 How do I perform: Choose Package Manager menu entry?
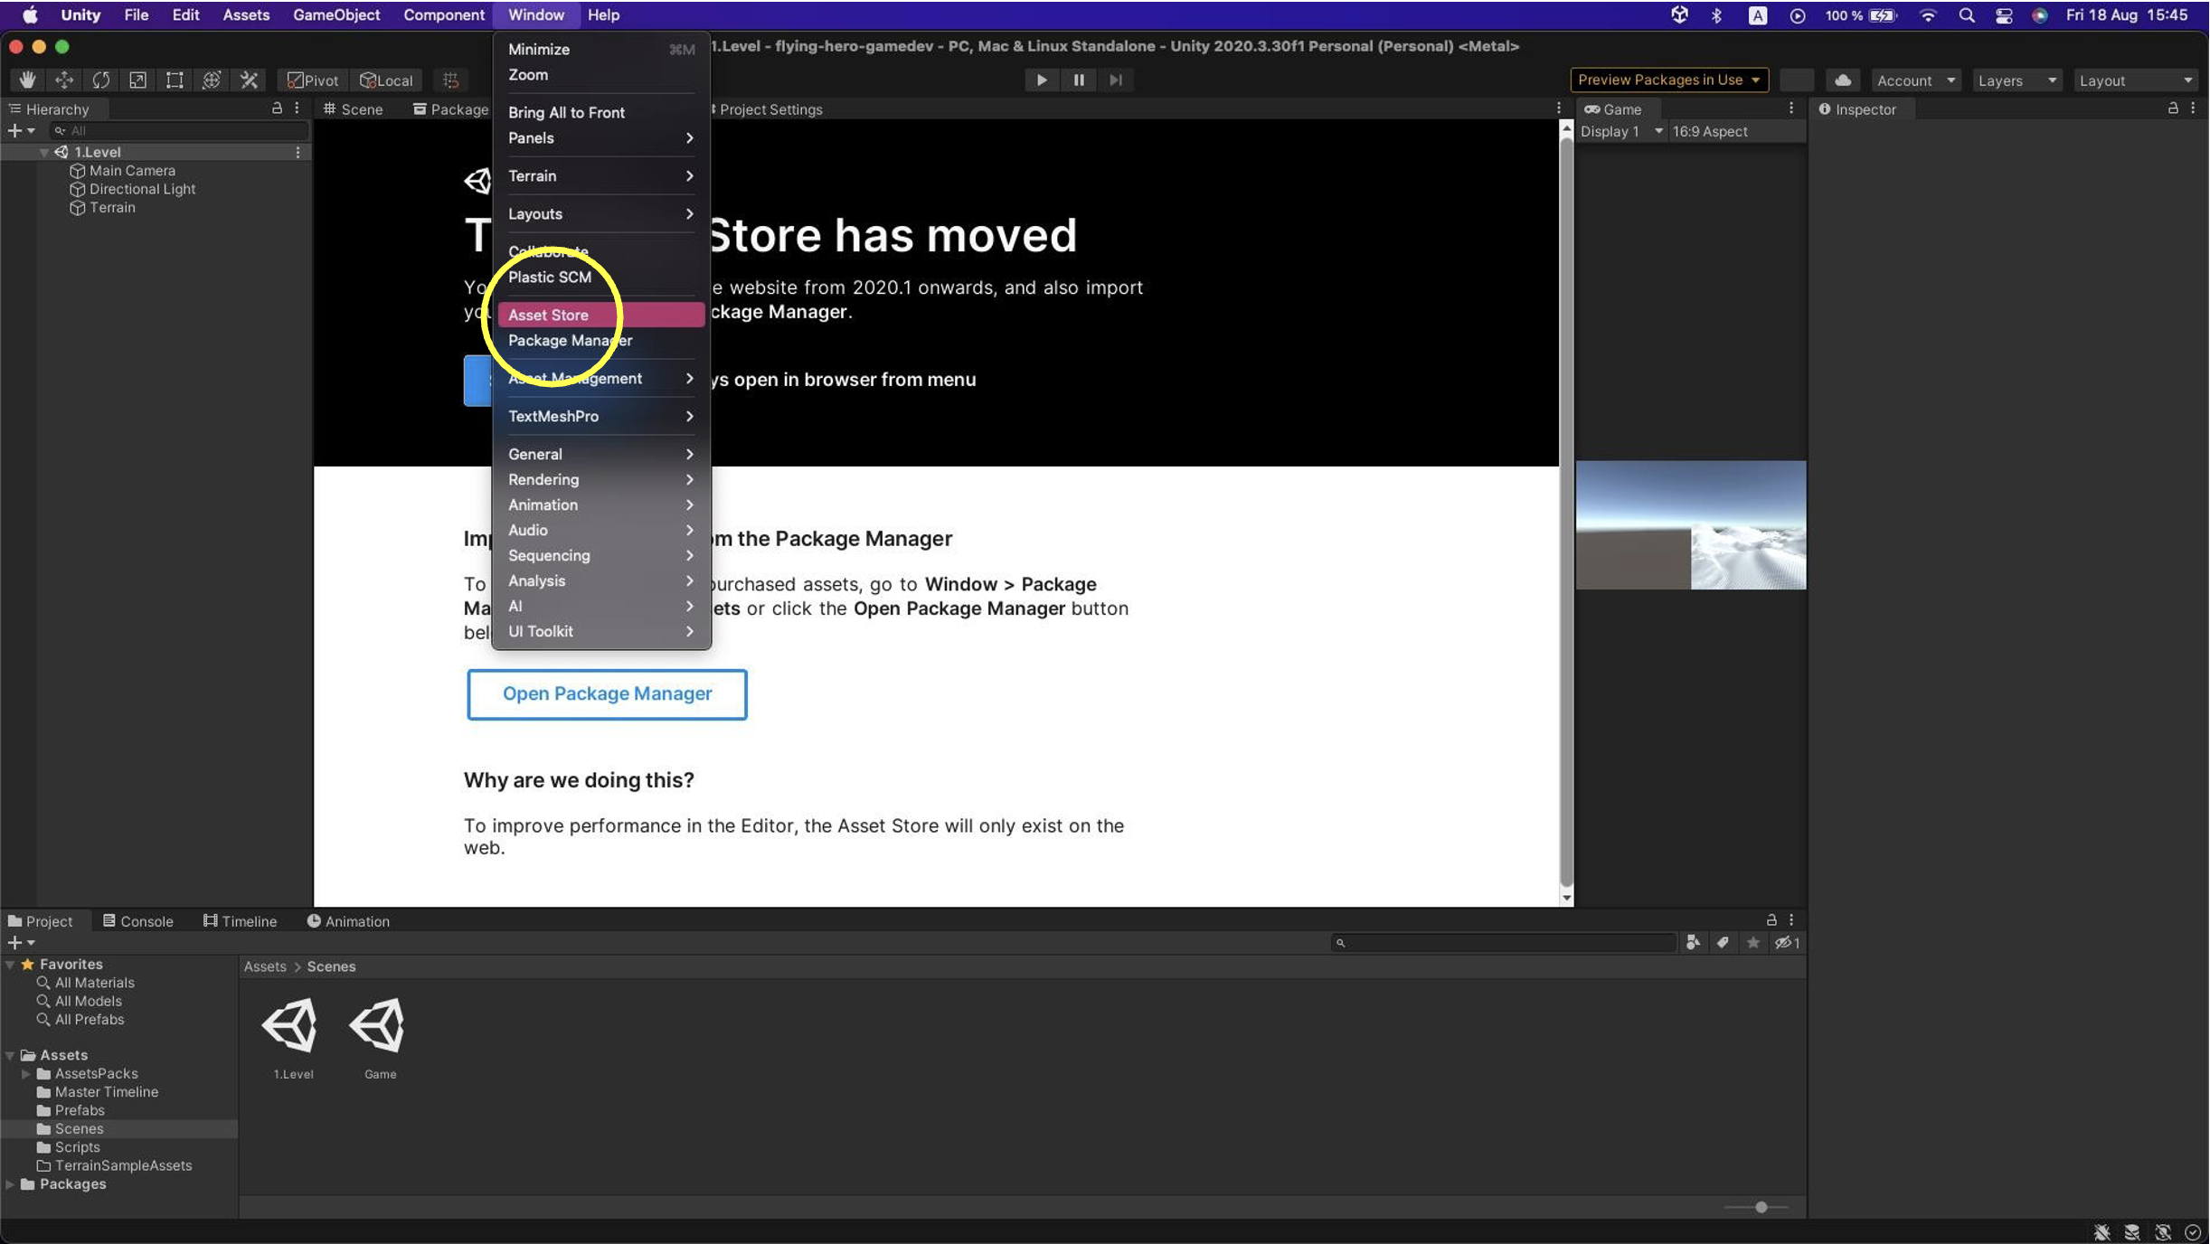click(x=600, y=340)
